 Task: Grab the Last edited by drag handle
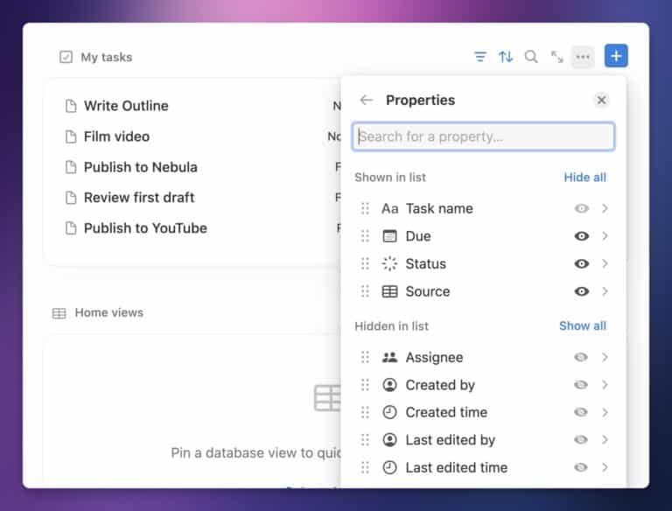click(x=365, y=440)
